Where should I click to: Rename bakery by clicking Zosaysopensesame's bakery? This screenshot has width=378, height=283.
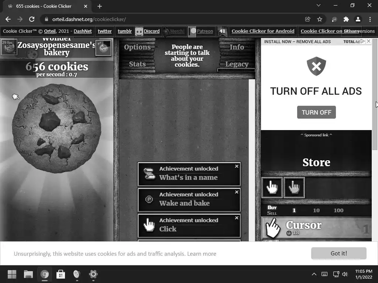click(x=56, y=49)
